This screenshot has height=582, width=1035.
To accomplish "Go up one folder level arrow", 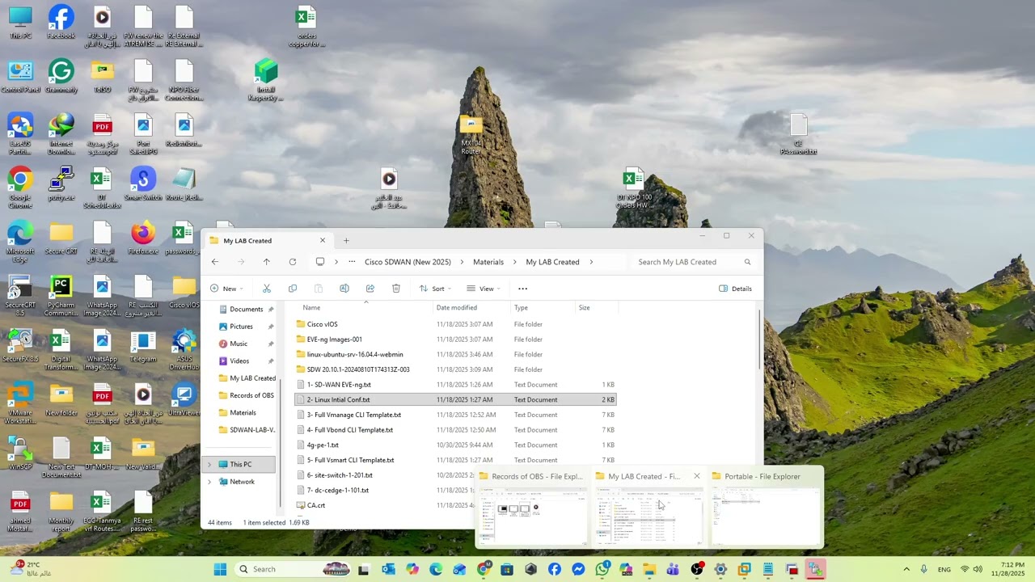I will point(266,262).
